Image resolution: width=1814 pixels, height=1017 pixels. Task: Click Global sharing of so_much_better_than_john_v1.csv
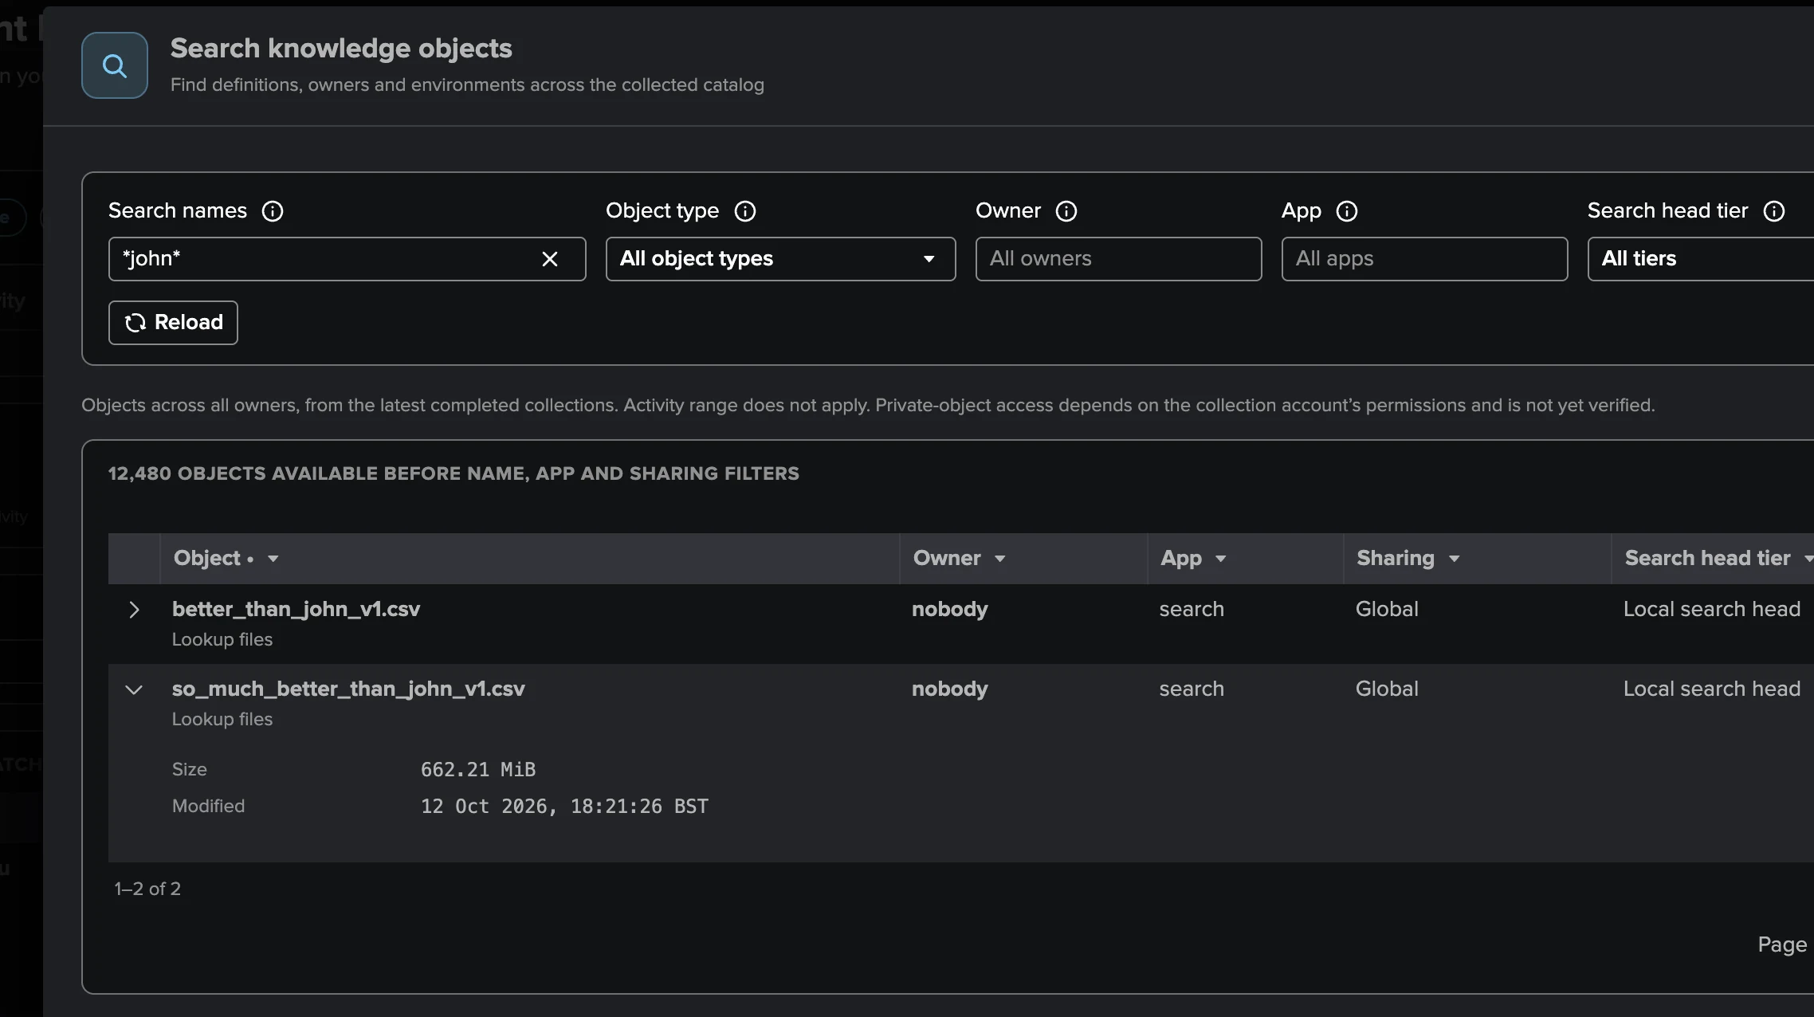(x=1387, y=689)
